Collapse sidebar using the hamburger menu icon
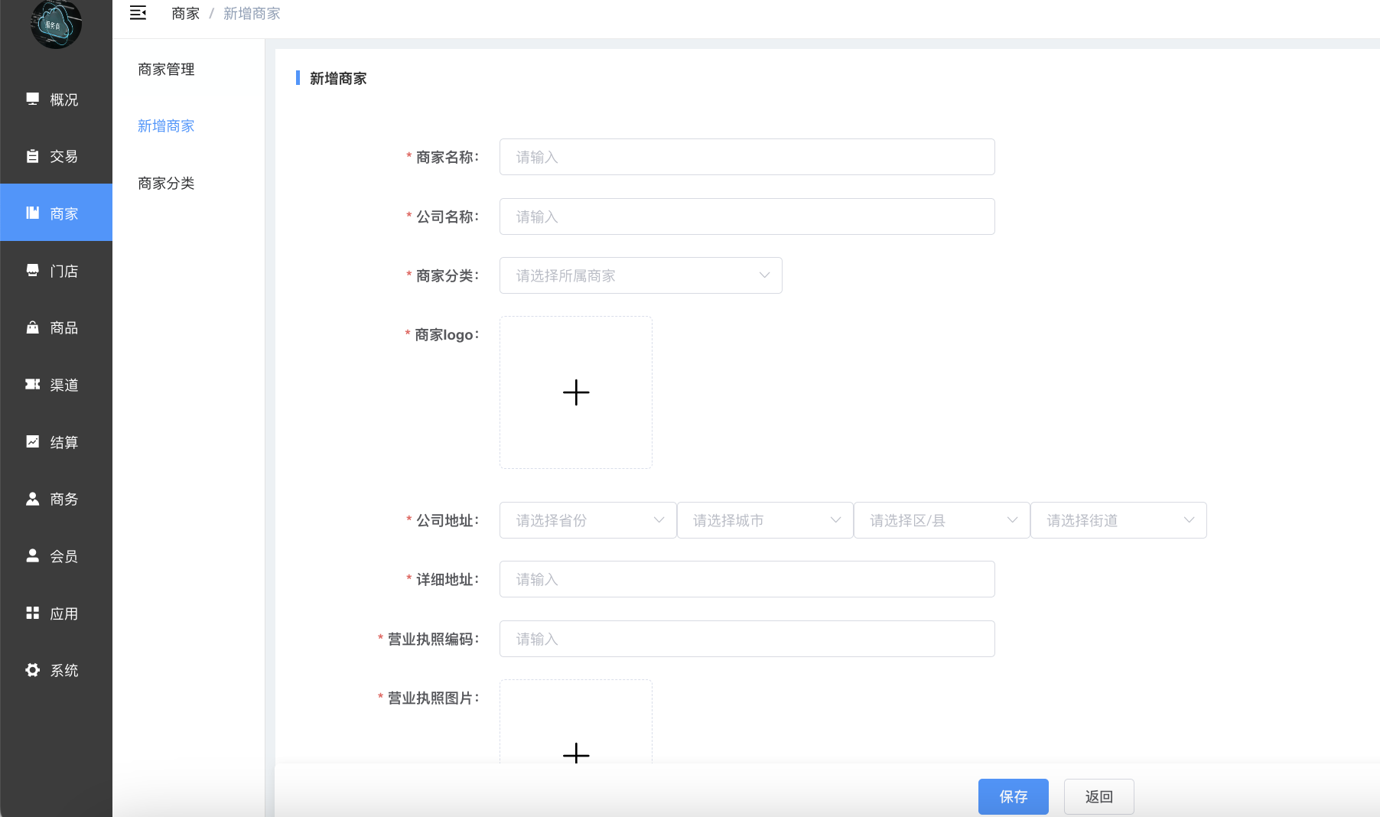Viewport: 1380px width, 817px height. pos(138,13)
